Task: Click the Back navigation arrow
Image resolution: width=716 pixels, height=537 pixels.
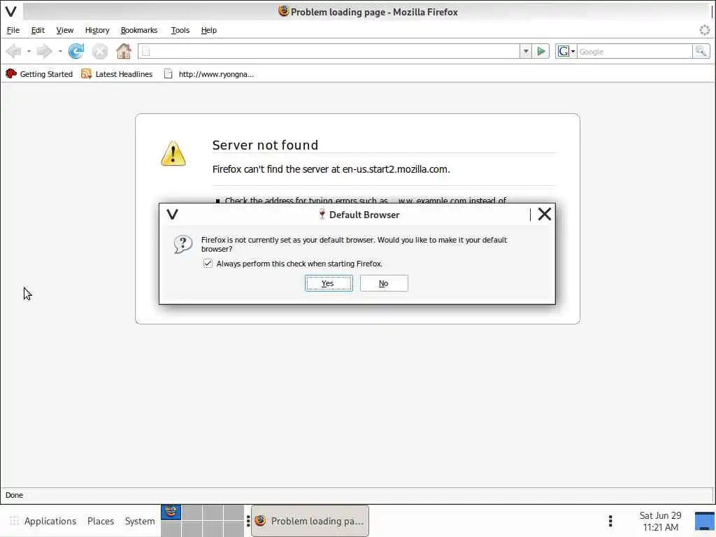Action: coord(14,51)
